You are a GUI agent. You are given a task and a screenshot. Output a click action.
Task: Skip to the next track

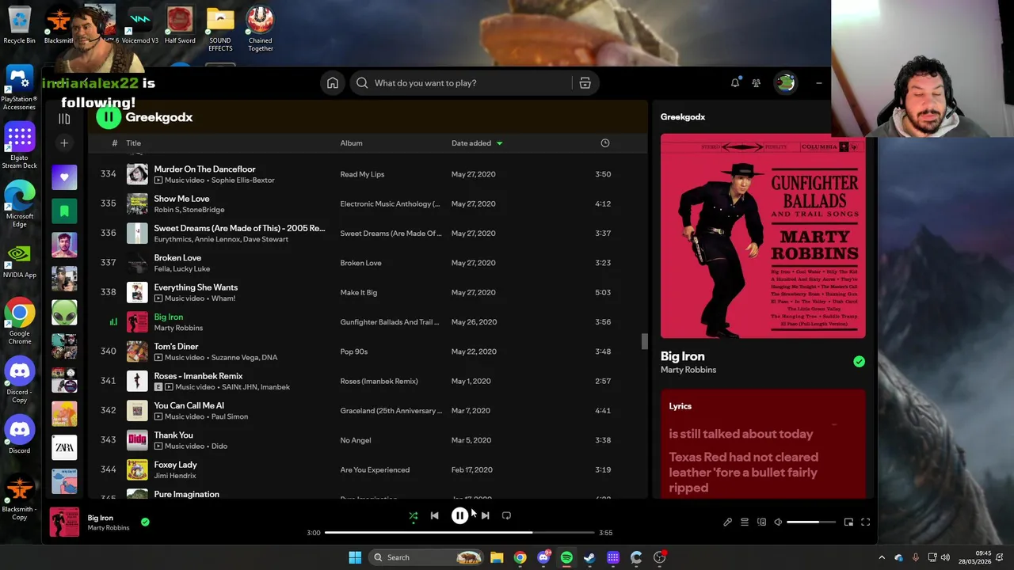(x=485, y=515)
